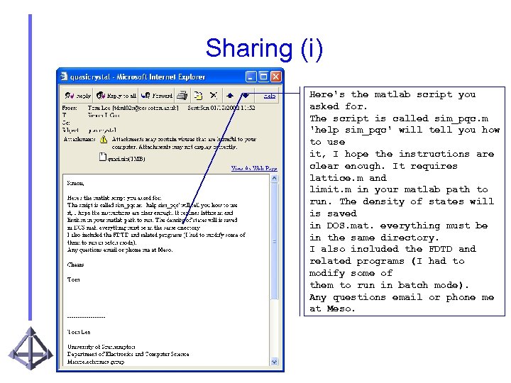Click the Internet Explorer title bar page icon

[64, 76]
